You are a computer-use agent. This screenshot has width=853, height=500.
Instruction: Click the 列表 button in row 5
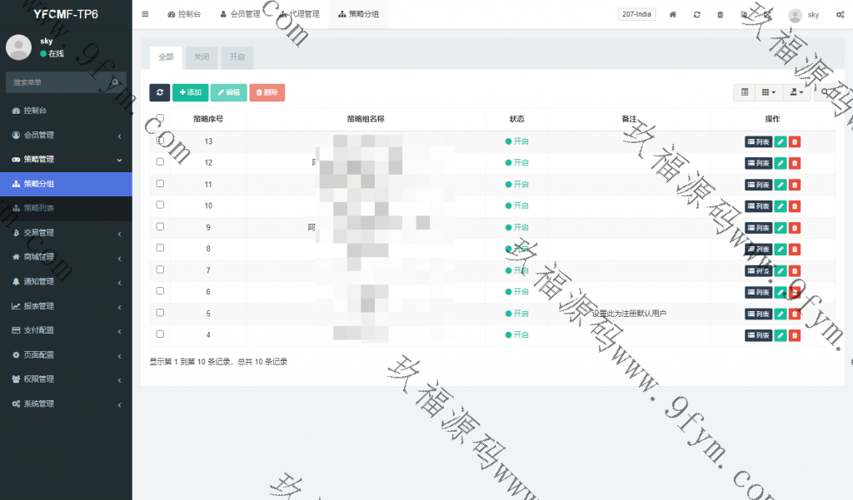coord(758,314)
